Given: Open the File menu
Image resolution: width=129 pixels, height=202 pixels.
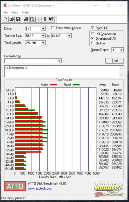Looking at the screenshot, I should pyautogui.click(x=5, y=12).
